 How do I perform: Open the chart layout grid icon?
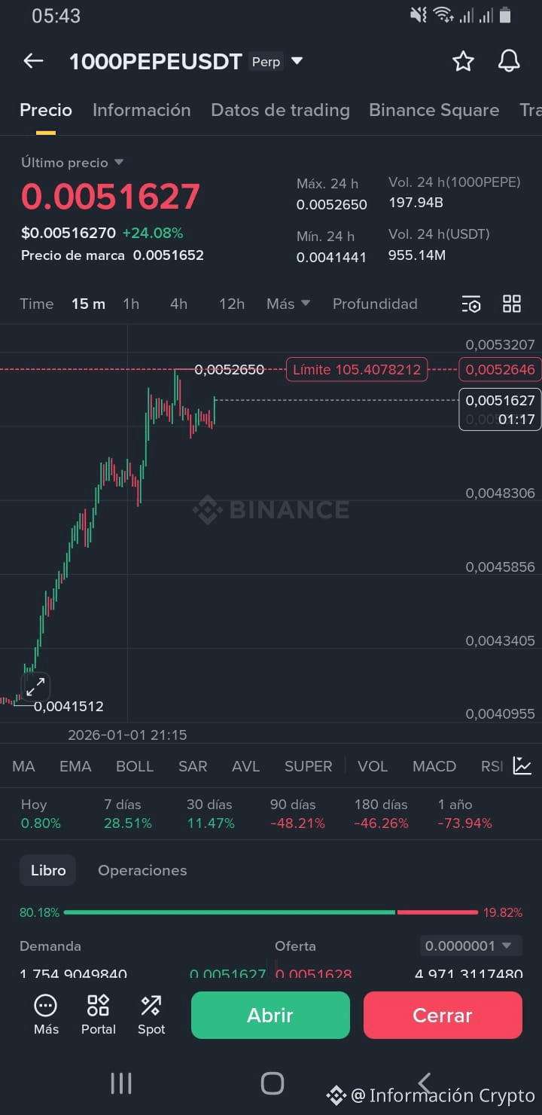pos(512,304)
